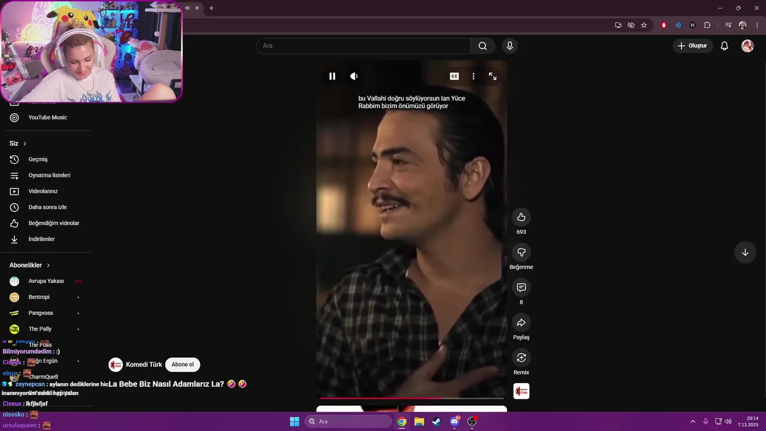Open the Windows Start menu

[294, 421]
